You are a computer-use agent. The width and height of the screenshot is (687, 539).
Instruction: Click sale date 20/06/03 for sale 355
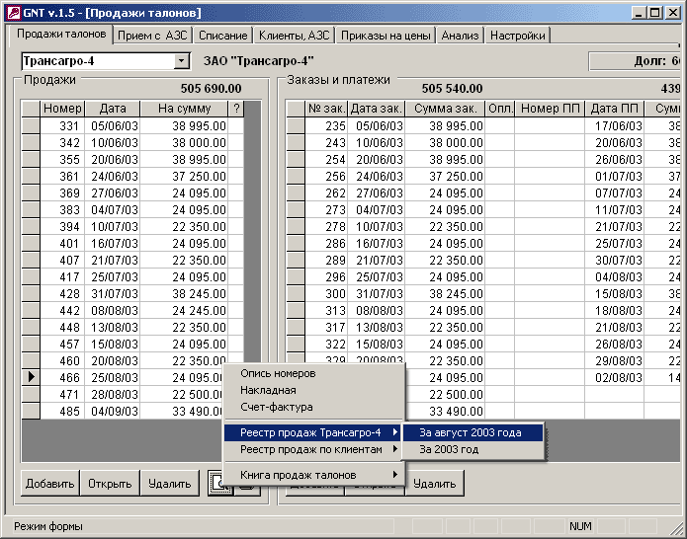click(x=113, y=160)
